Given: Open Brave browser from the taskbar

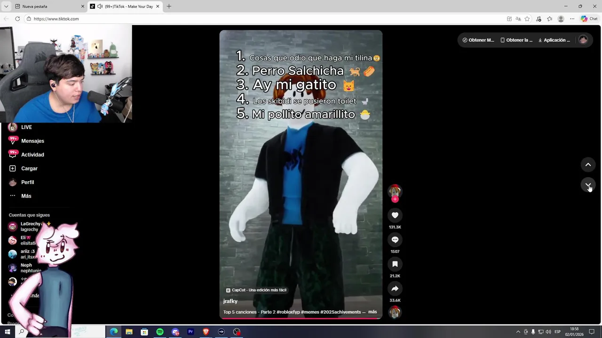Looking at the screenshot, I should (x=206, y=332).
